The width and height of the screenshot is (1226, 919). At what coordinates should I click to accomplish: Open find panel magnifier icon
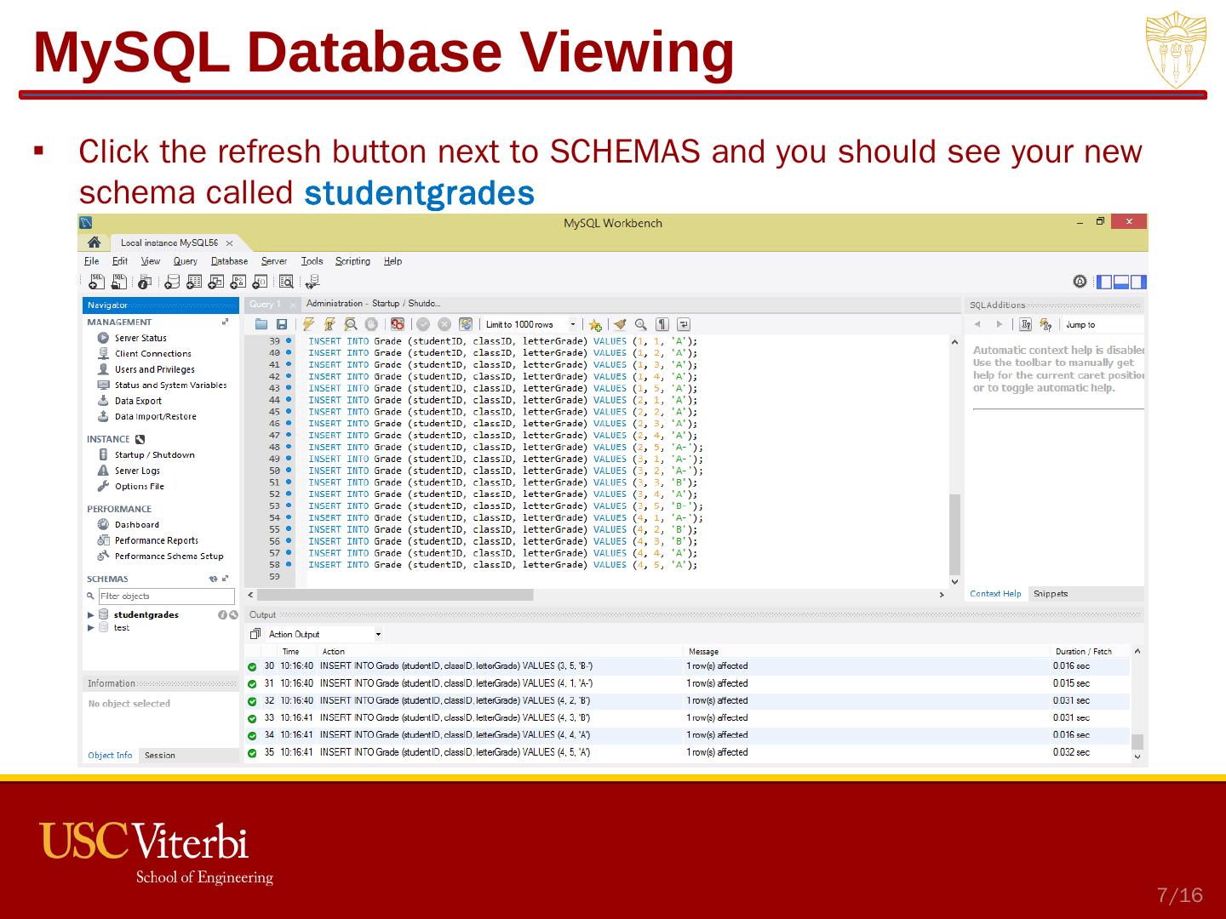pos(640,324)
